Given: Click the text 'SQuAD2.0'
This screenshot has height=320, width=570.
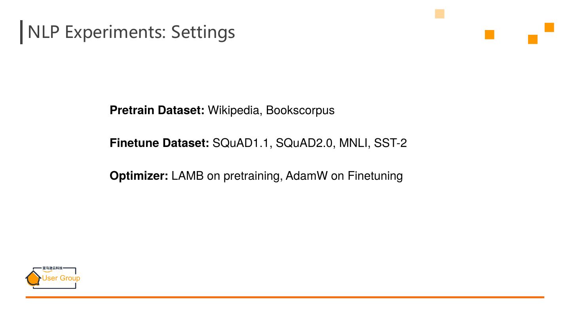Looking at the screenshot, I should 304,143.
